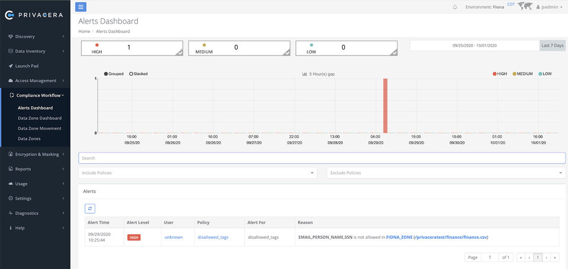Go to the first page of alerts
Image resolution: width=568 pixels, height=269 pixels.
[x=521, y=257]
